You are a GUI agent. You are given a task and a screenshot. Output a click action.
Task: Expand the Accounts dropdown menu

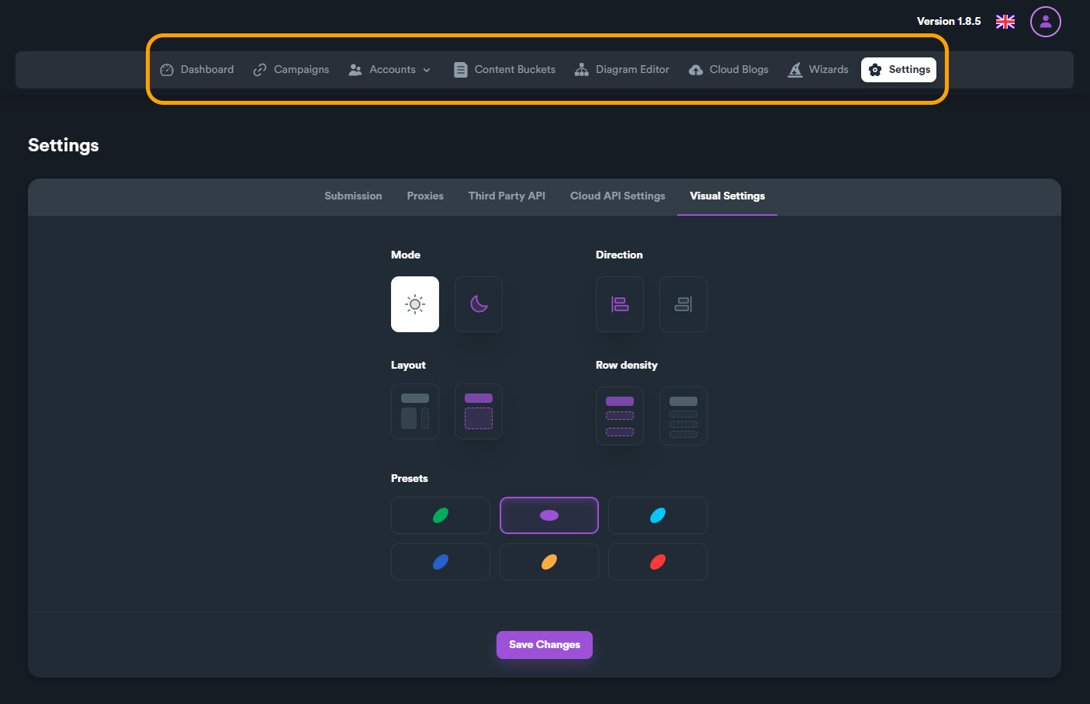(x=390, y=70)
